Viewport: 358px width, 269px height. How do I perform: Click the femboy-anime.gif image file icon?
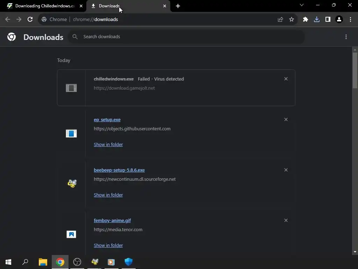click(71, 234)
